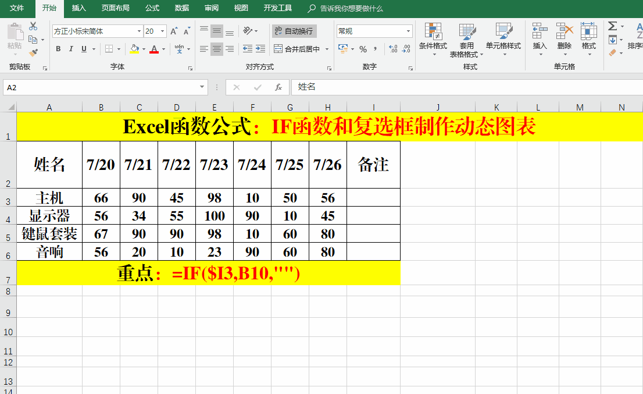Select the Format Painter brush

33,53
